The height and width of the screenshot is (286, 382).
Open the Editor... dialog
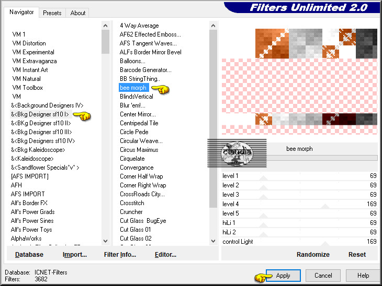(165, 254)
